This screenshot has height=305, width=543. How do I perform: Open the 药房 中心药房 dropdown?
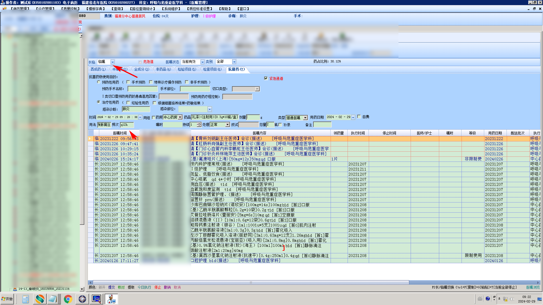(x=180, y=117)
